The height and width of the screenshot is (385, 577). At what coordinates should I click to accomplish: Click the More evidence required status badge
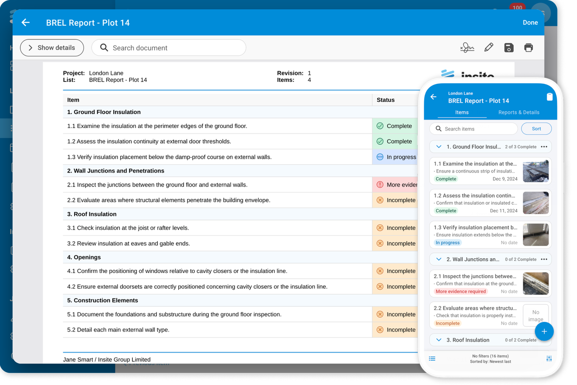(461, 291)
